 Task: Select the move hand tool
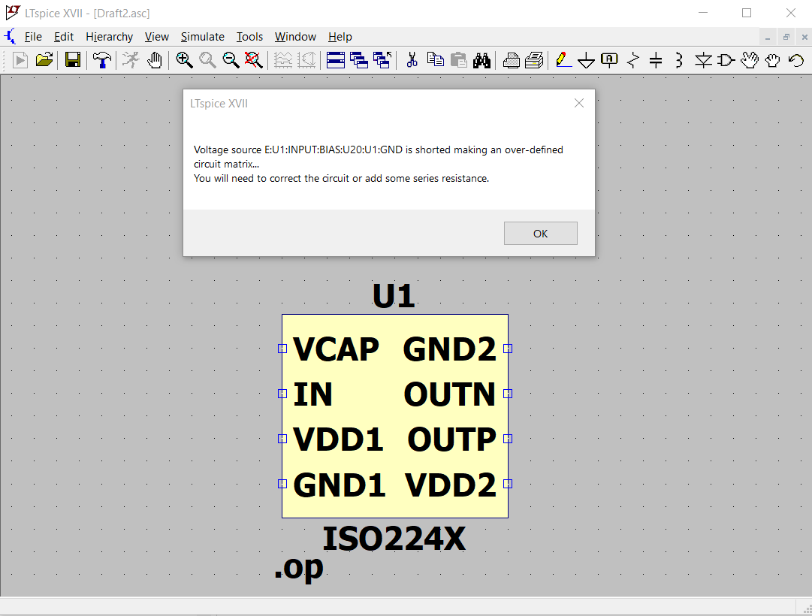[750, 60]
